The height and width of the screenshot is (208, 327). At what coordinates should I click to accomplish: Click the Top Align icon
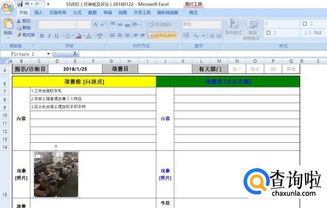click(113, 24)
